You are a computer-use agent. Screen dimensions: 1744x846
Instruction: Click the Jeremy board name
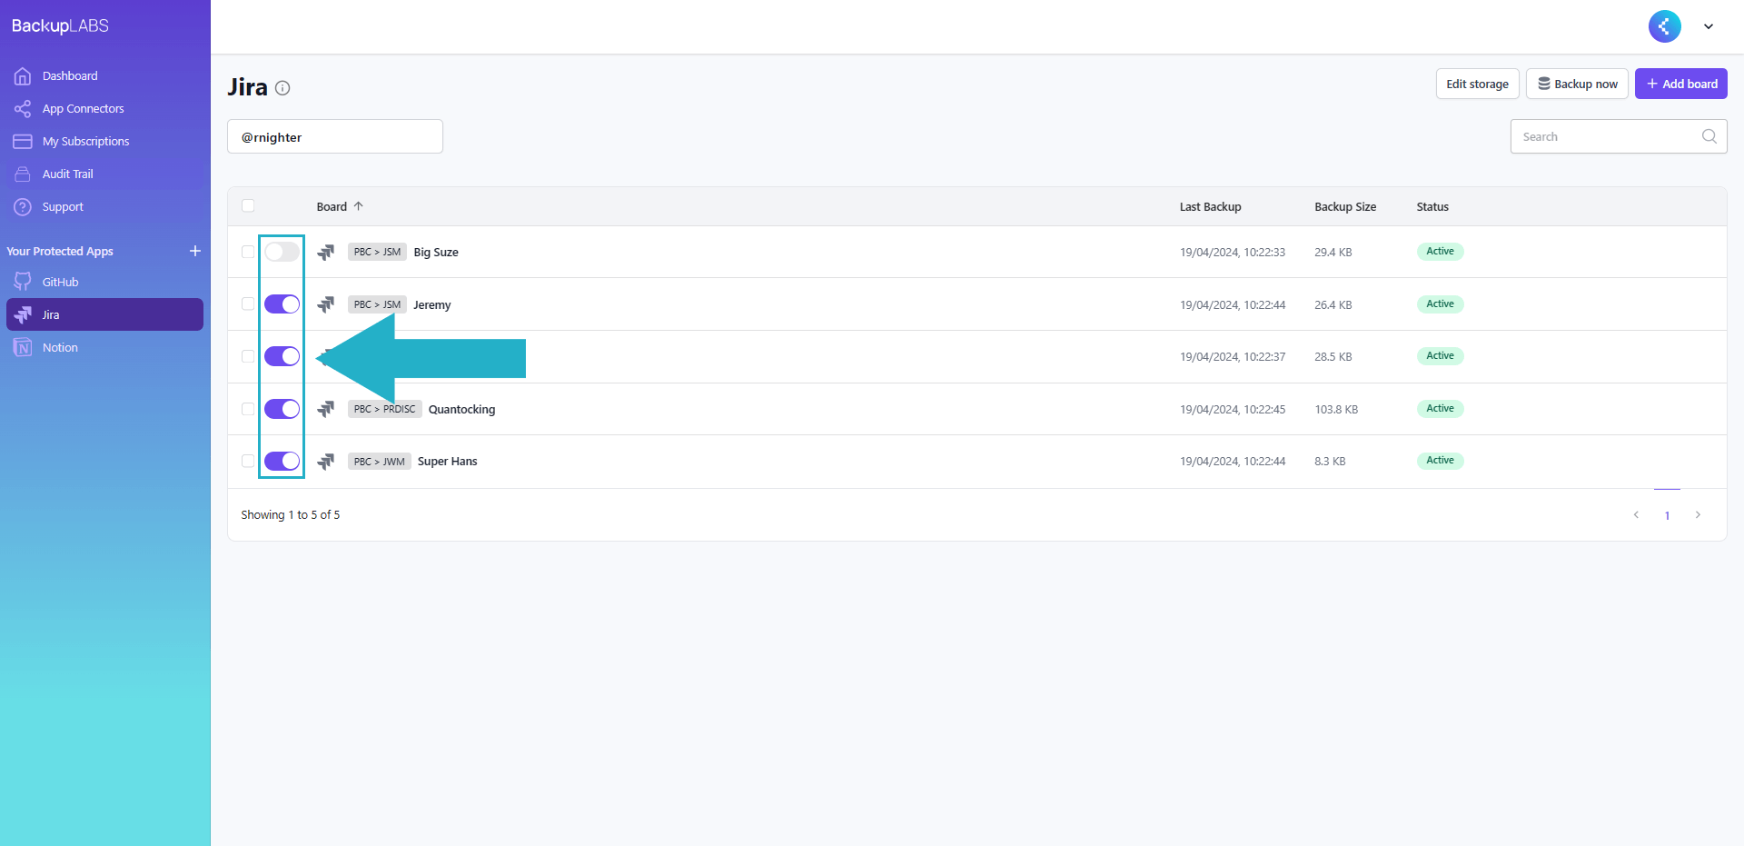(432, 305)
